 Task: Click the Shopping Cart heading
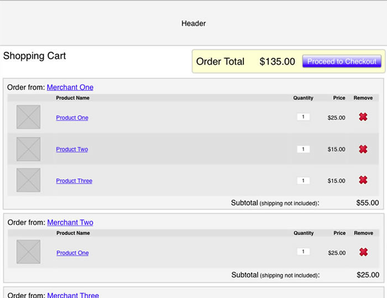34,56
